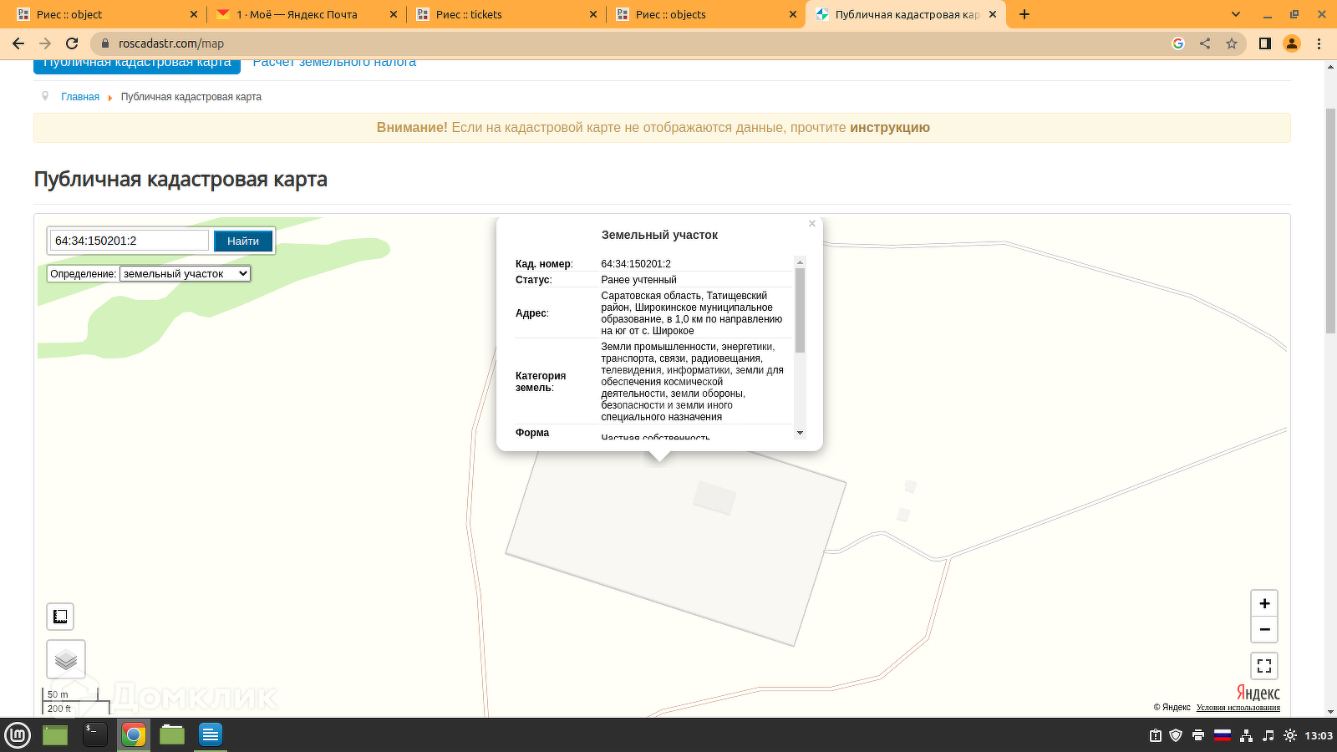Viewport: 1337px width, 752px height.
Task: Go forward in browser history
Action: click(45, 43)
